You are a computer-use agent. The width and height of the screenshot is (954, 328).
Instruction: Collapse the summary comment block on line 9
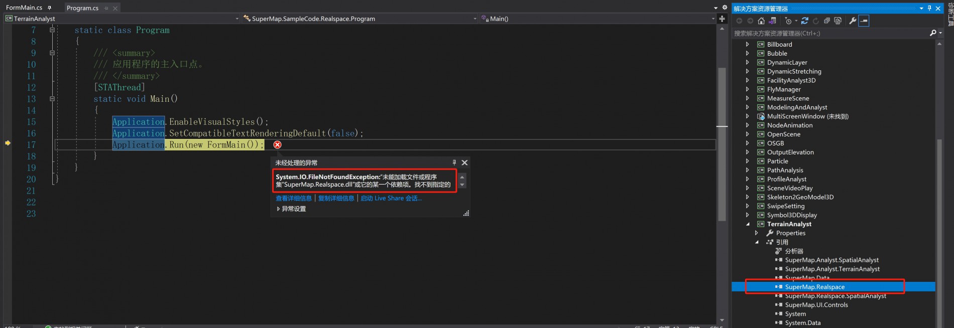point(52,53)
